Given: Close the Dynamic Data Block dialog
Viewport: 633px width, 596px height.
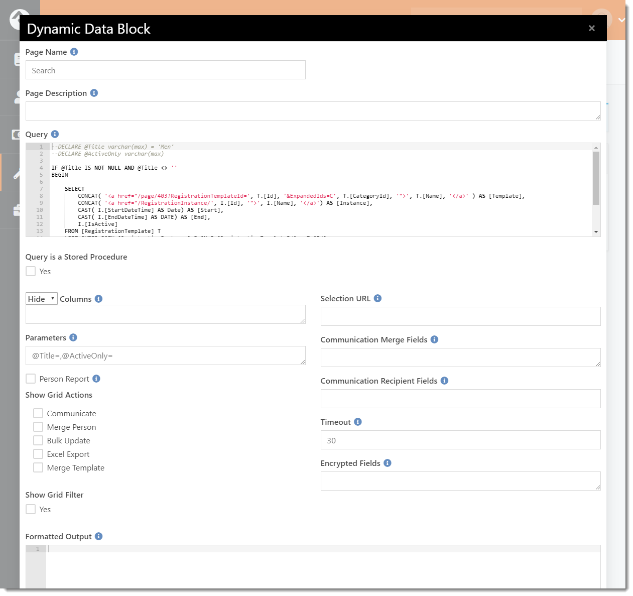Looking at the screenshot, I should click(592, 28).
